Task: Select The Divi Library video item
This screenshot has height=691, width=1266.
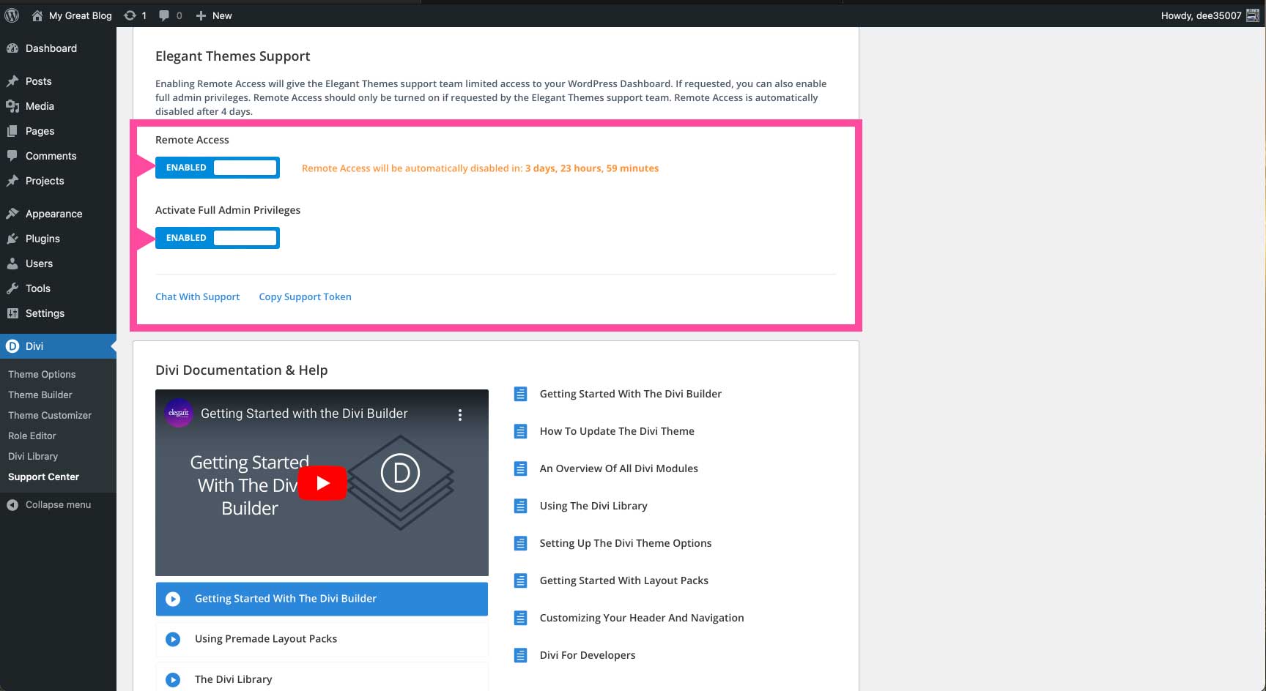Action: (233, 679)
